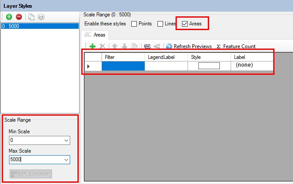
Task: Click the move rule down arrow
Action: [x=124, y=46]
